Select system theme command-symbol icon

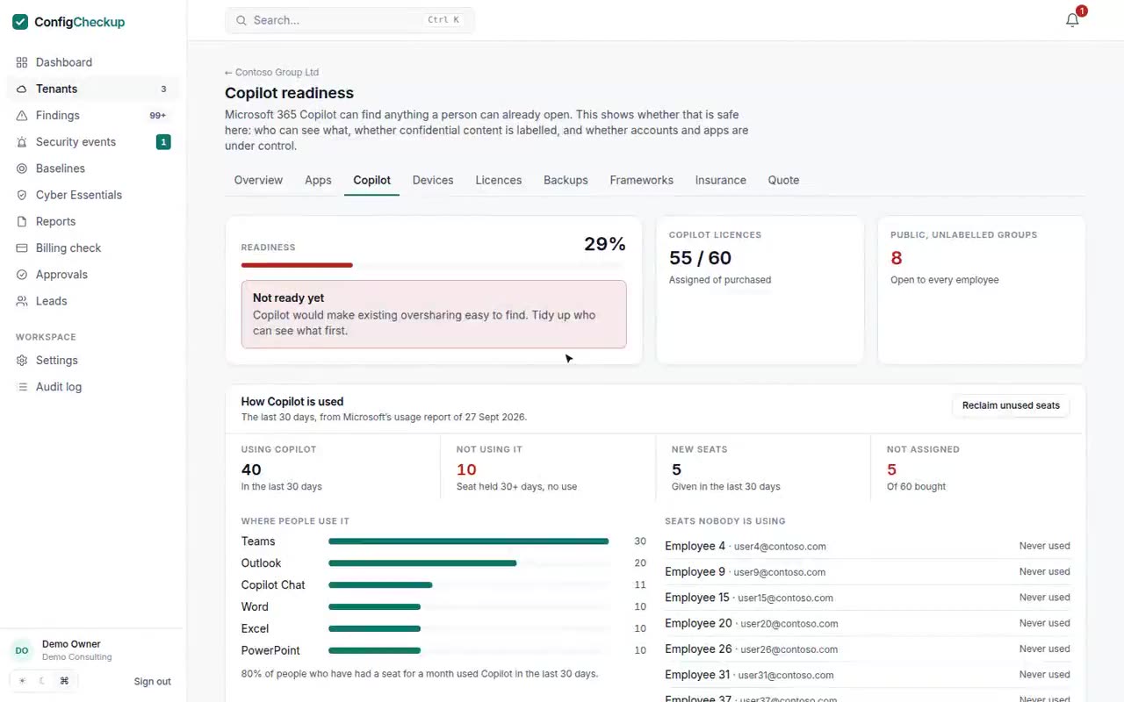(x=64, y=681)
